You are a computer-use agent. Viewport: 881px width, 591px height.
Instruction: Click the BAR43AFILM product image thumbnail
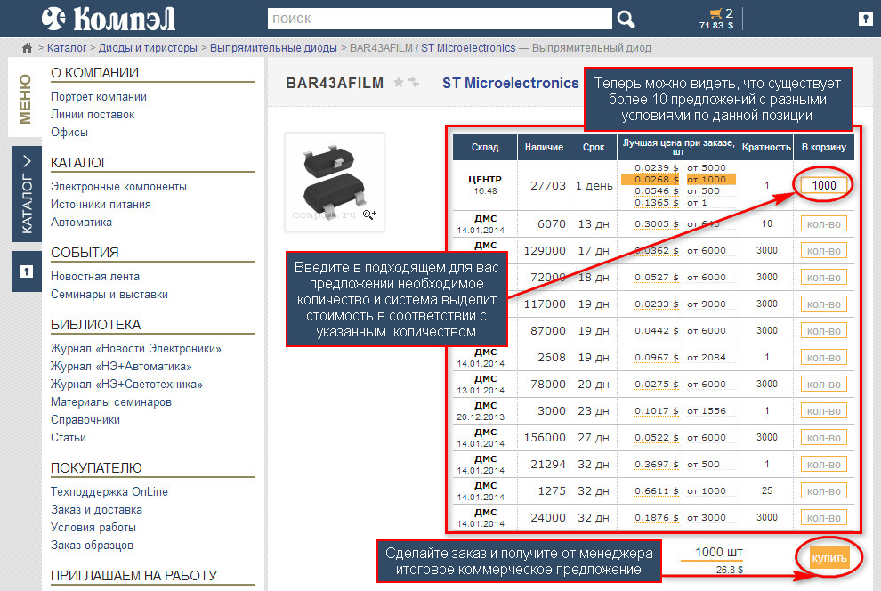(334, 182)
